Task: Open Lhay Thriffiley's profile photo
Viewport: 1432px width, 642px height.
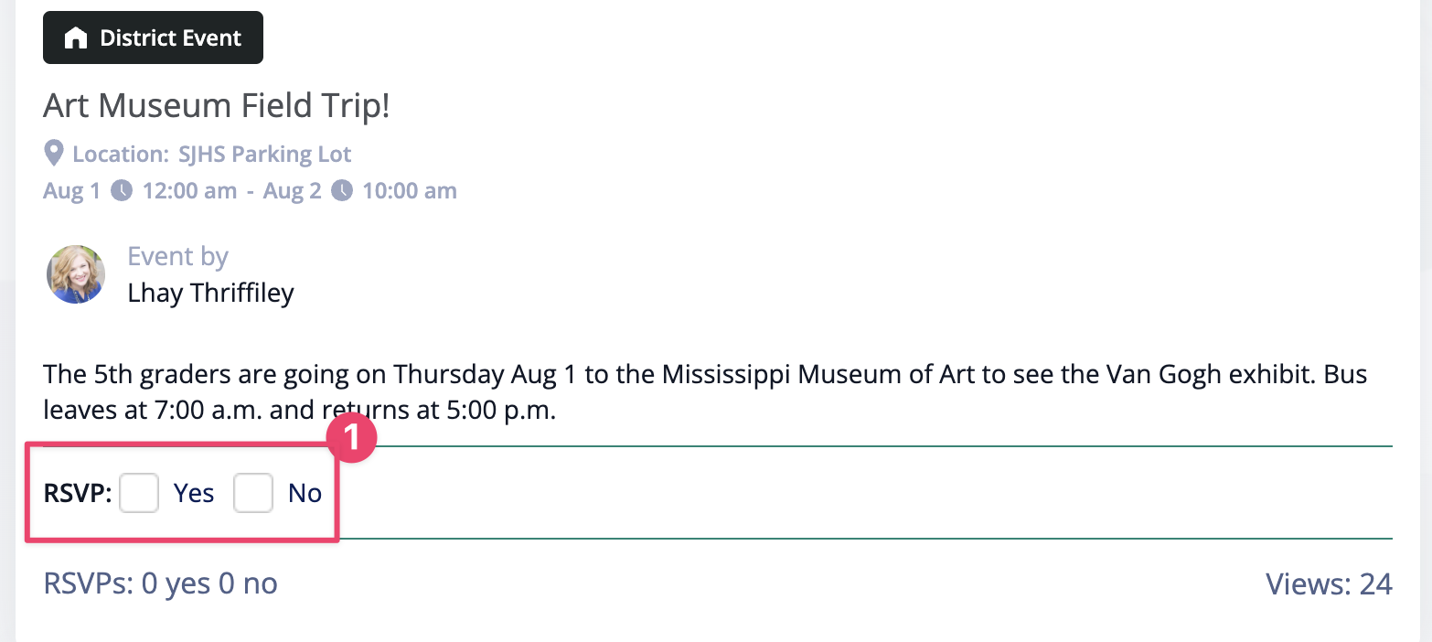Action: (76, 274)
